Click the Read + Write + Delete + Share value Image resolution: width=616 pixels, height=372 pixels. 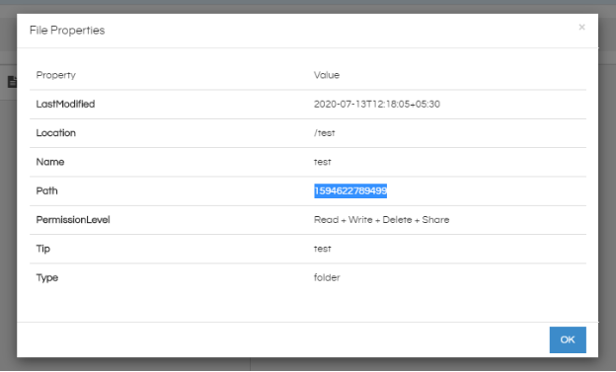point(381,220)
